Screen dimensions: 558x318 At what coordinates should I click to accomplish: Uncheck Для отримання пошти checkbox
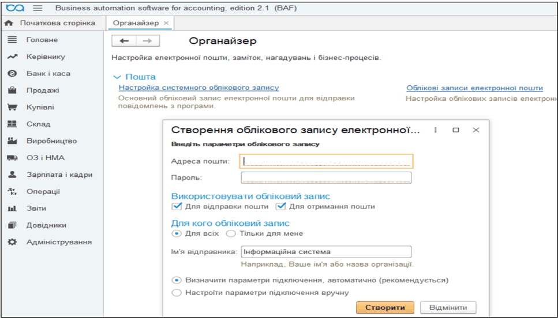click(x=281, y=206)
